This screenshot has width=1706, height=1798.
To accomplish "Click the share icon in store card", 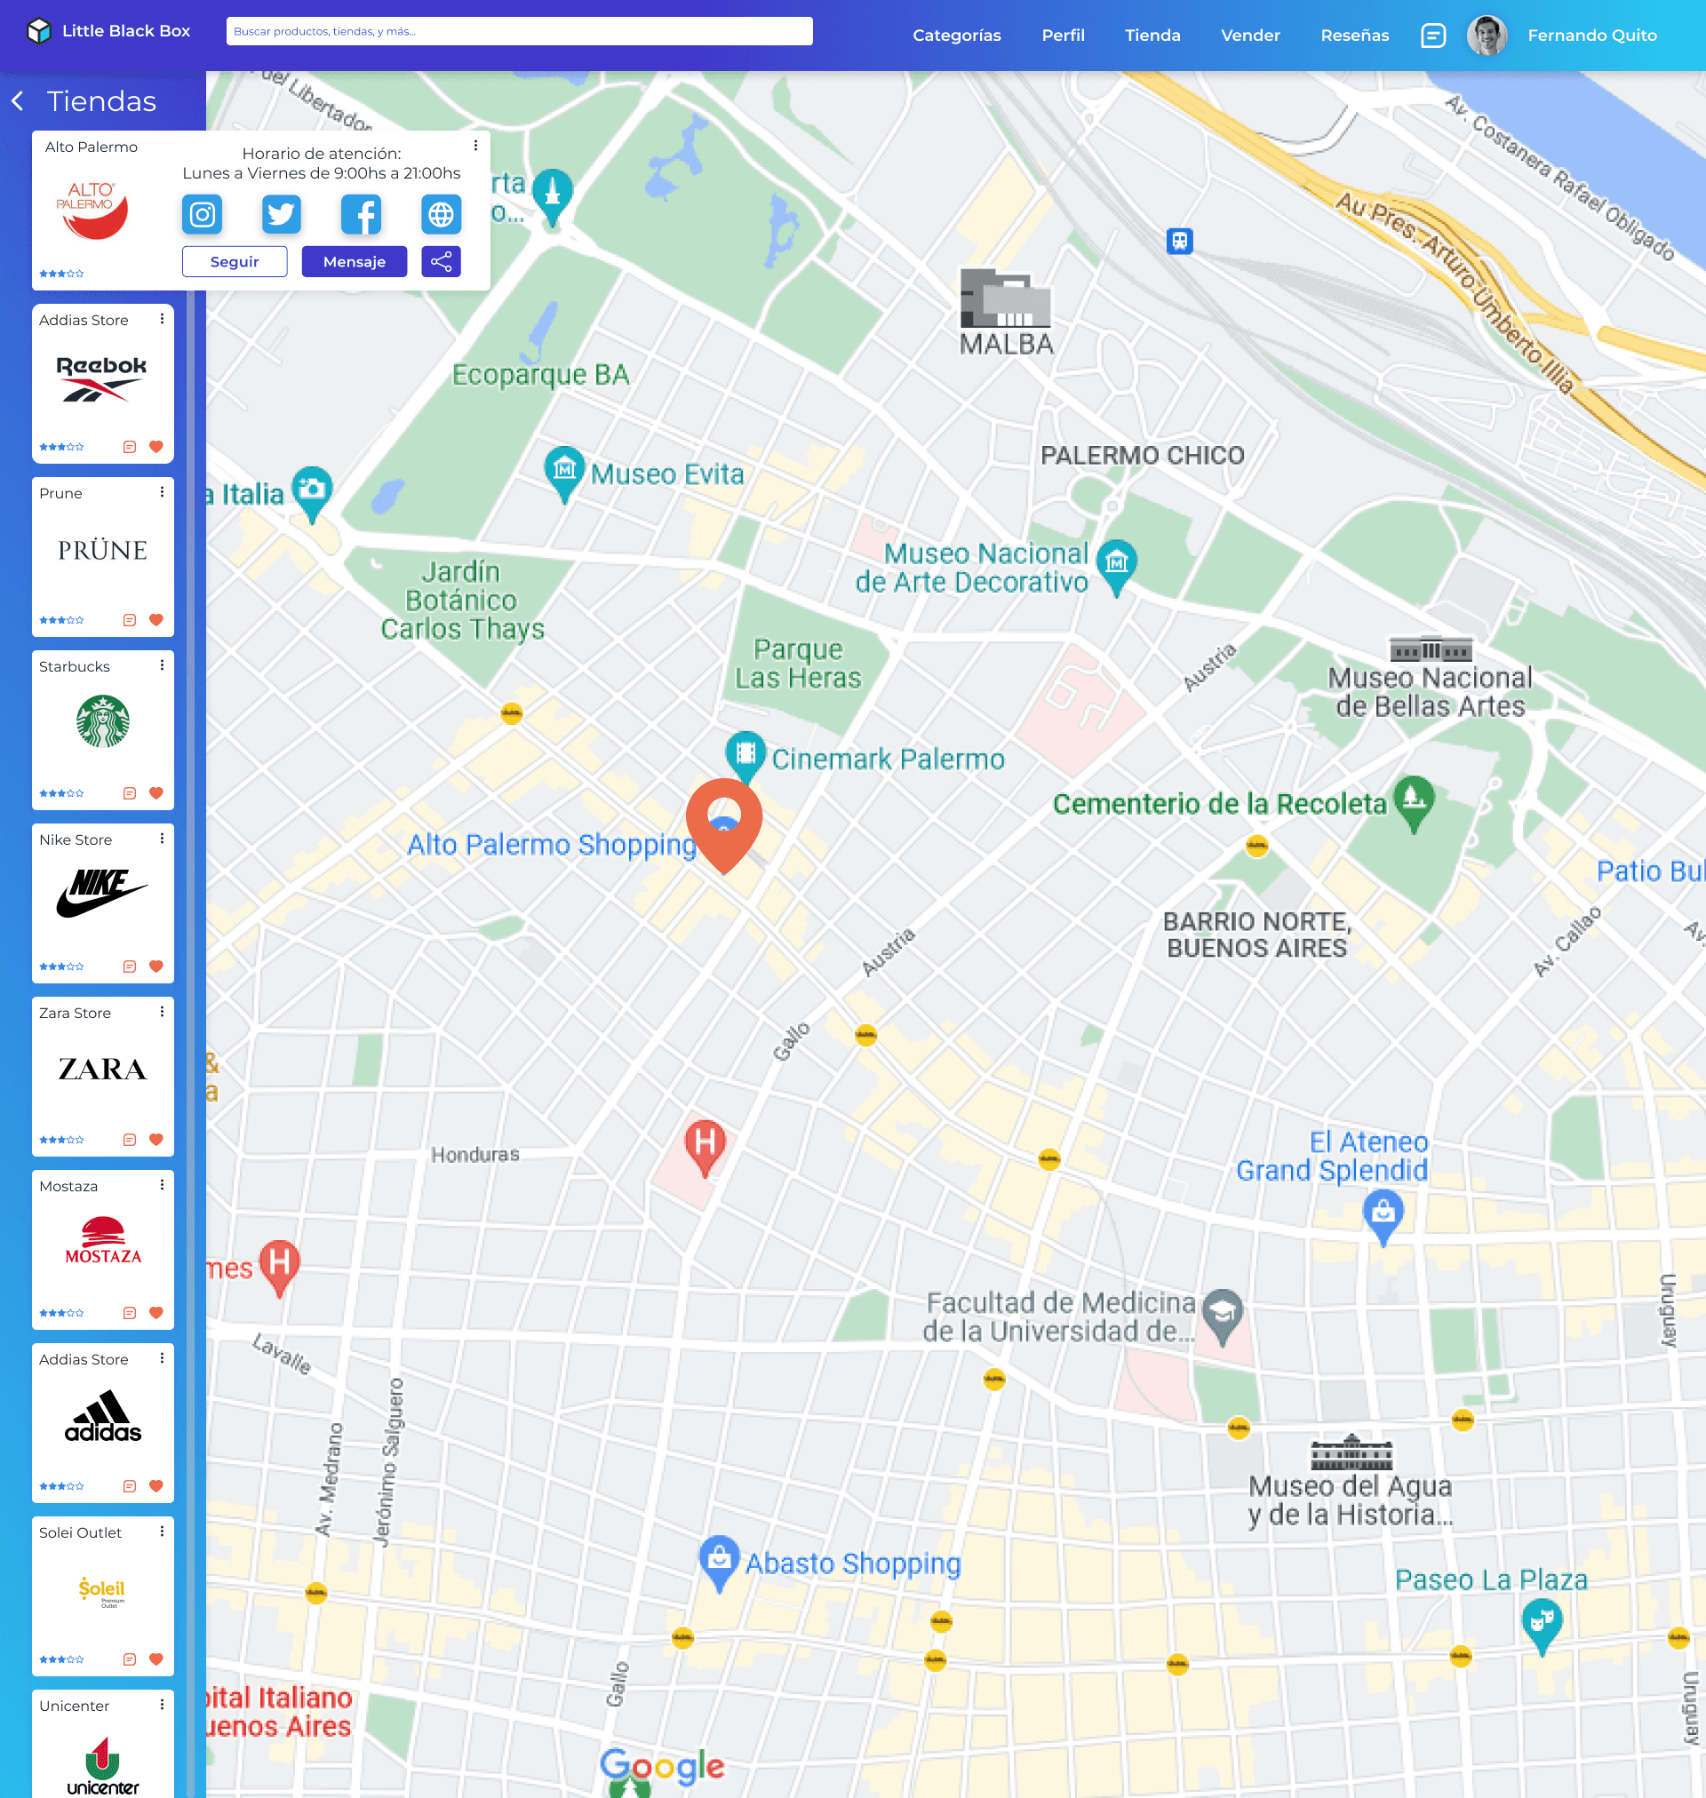I will point(441,262).
